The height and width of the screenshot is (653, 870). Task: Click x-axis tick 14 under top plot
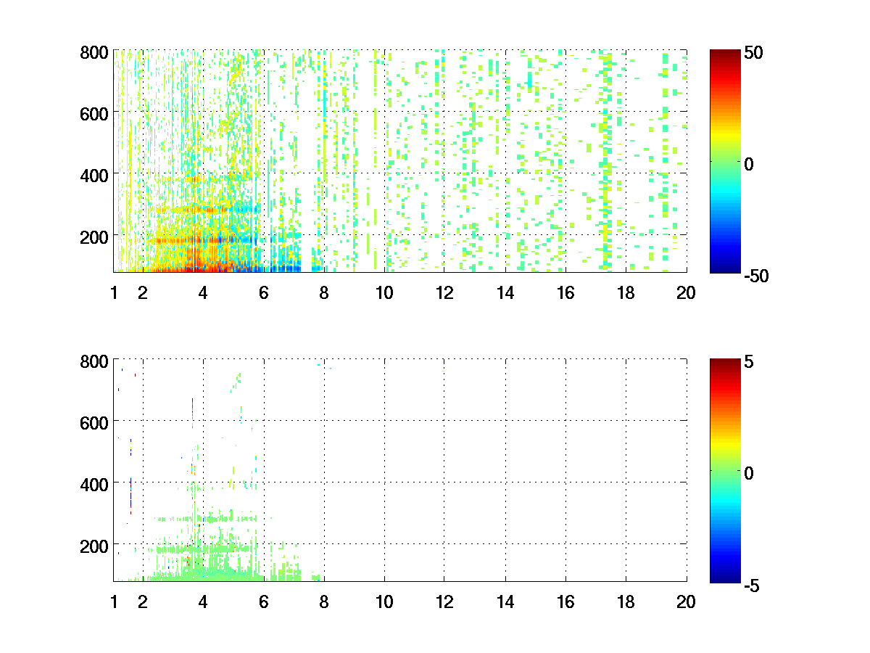pos(505,293)
